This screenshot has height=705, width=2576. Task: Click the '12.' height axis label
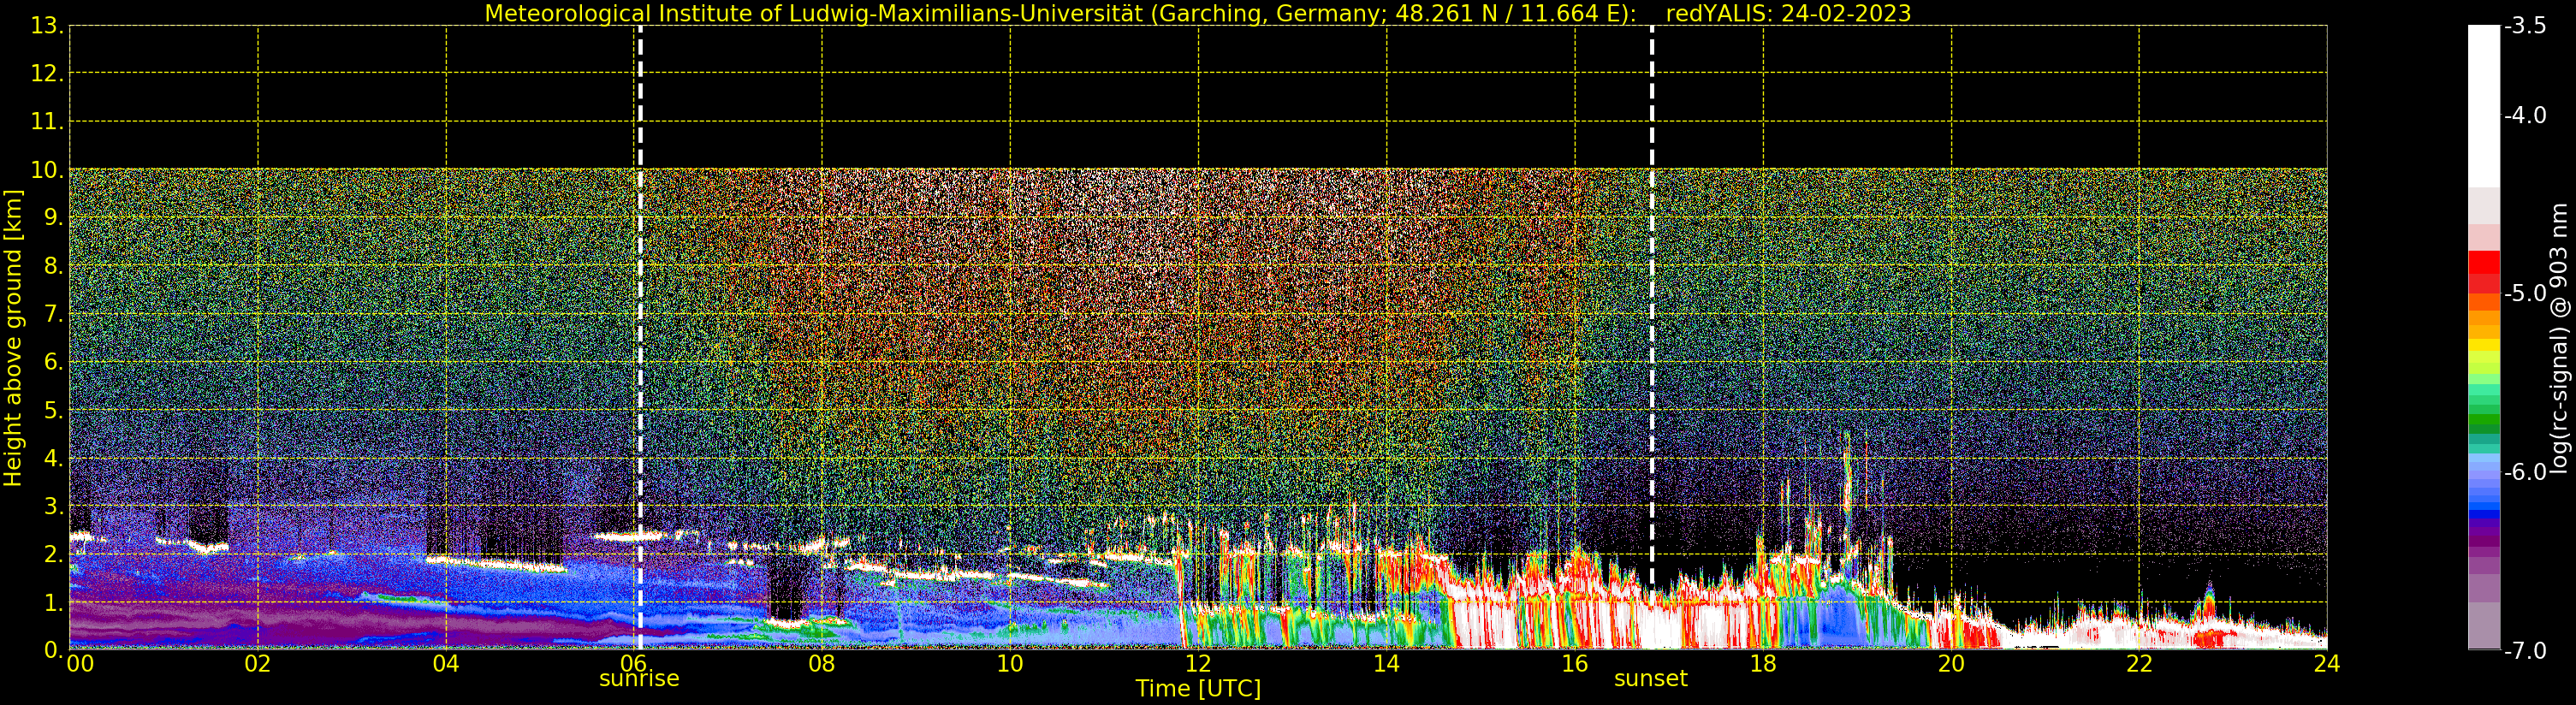click(47, 74)
